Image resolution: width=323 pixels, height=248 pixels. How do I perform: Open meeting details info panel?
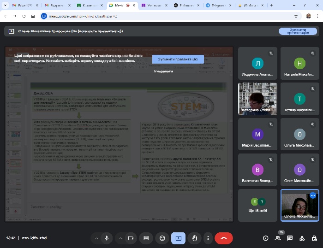265,238
